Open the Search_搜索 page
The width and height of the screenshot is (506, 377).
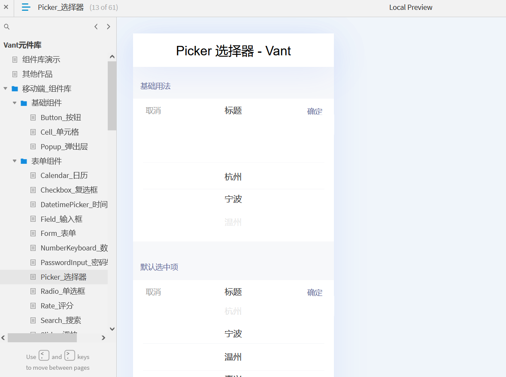pyautogui.click(x=61, y=320)
